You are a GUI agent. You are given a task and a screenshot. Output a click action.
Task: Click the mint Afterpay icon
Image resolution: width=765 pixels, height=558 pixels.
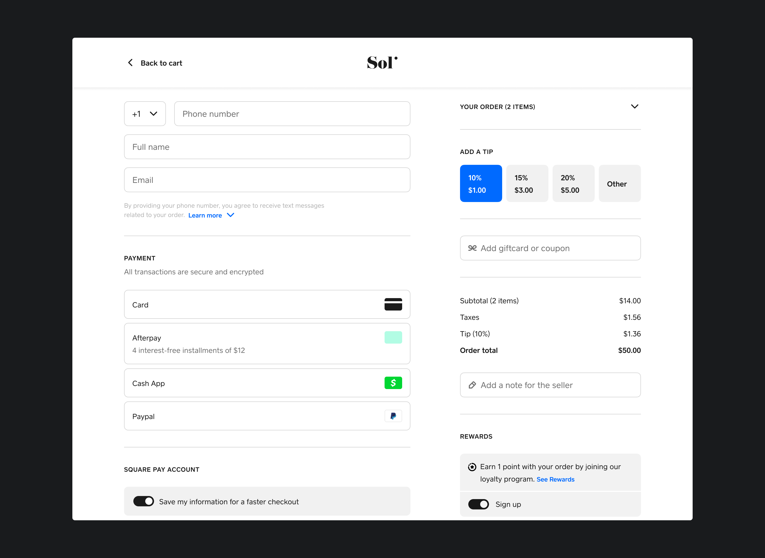(393, 337)
